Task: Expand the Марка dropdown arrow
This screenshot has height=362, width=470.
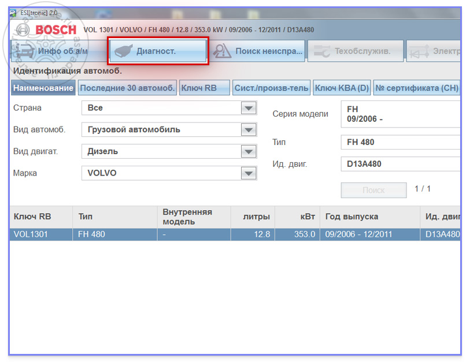Action: point(249,173)
